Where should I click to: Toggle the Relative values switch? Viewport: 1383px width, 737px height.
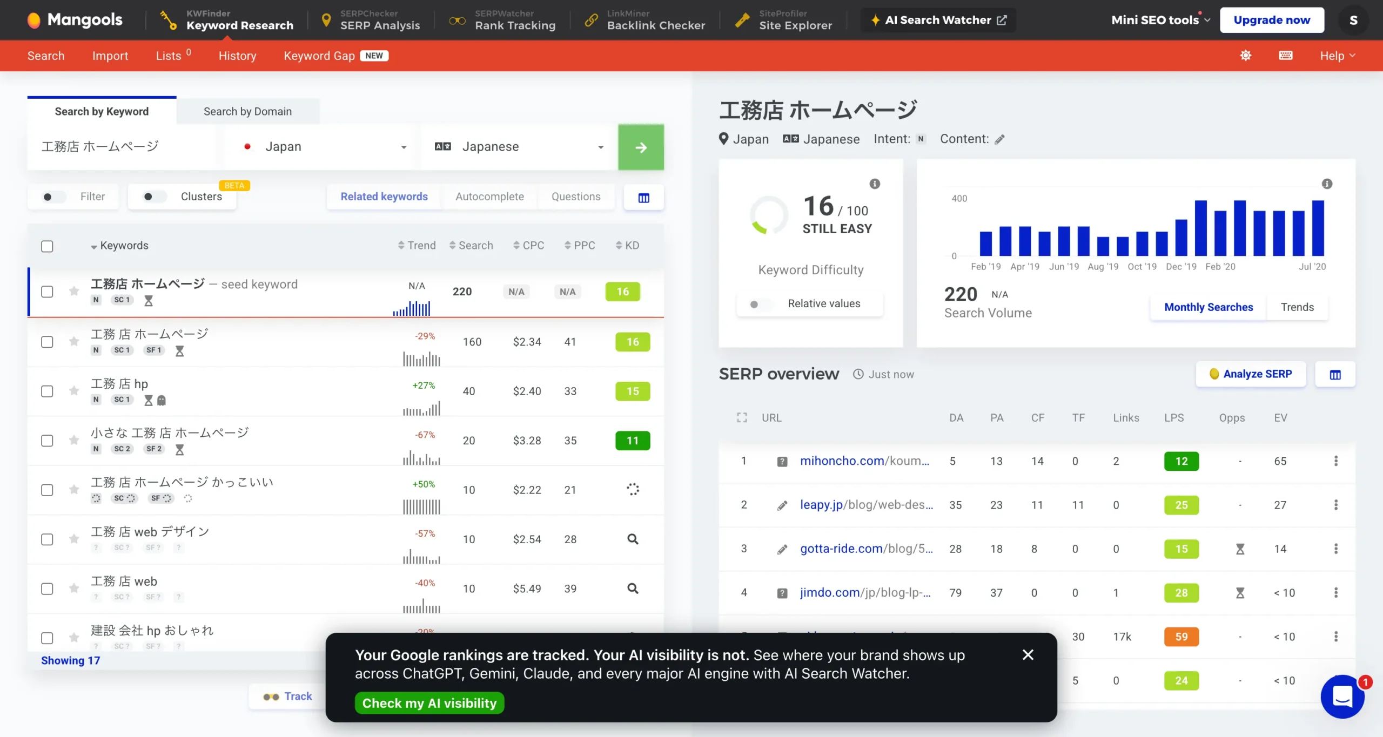click(x=760, y=304)
